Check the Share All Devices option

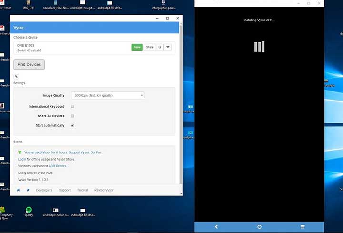point(72,116)
